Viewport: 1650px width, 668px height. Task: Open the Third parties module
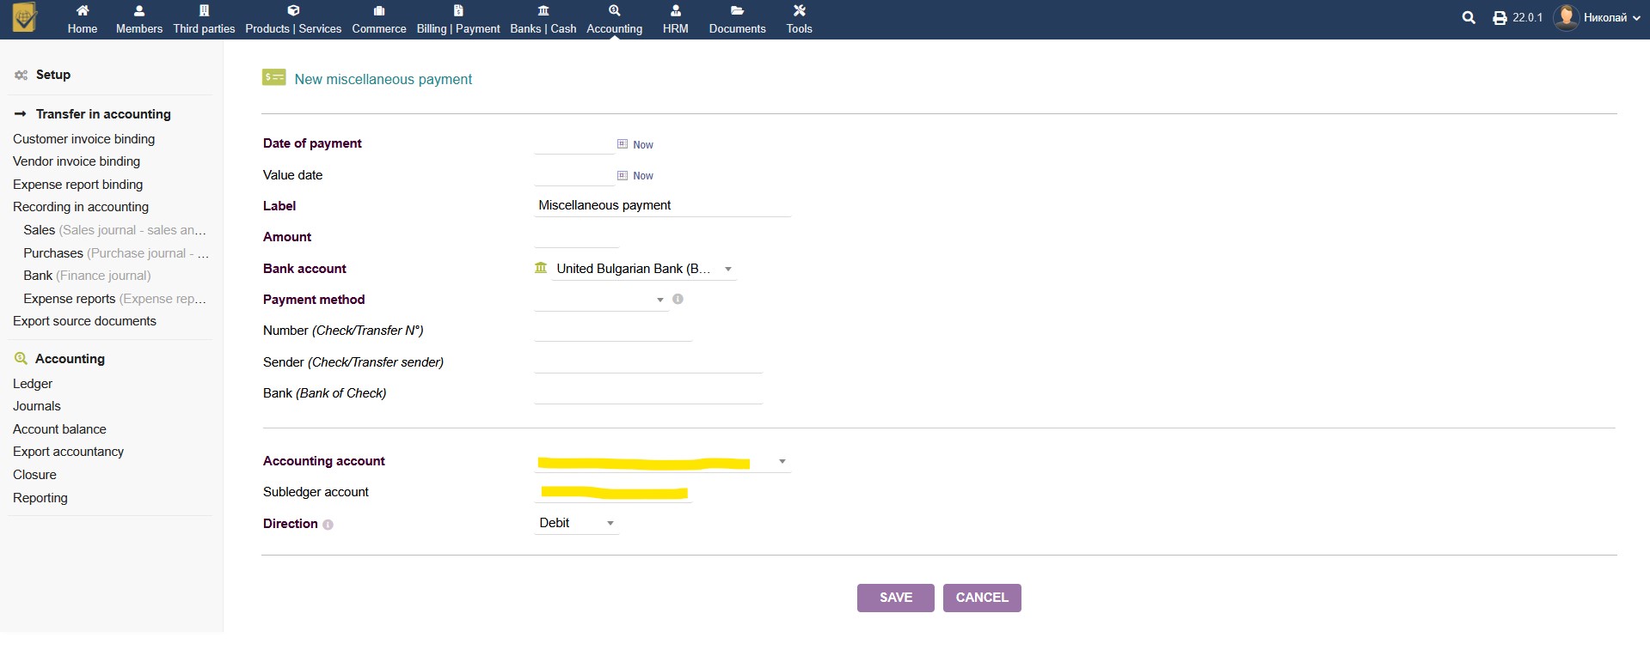[204, 19]
